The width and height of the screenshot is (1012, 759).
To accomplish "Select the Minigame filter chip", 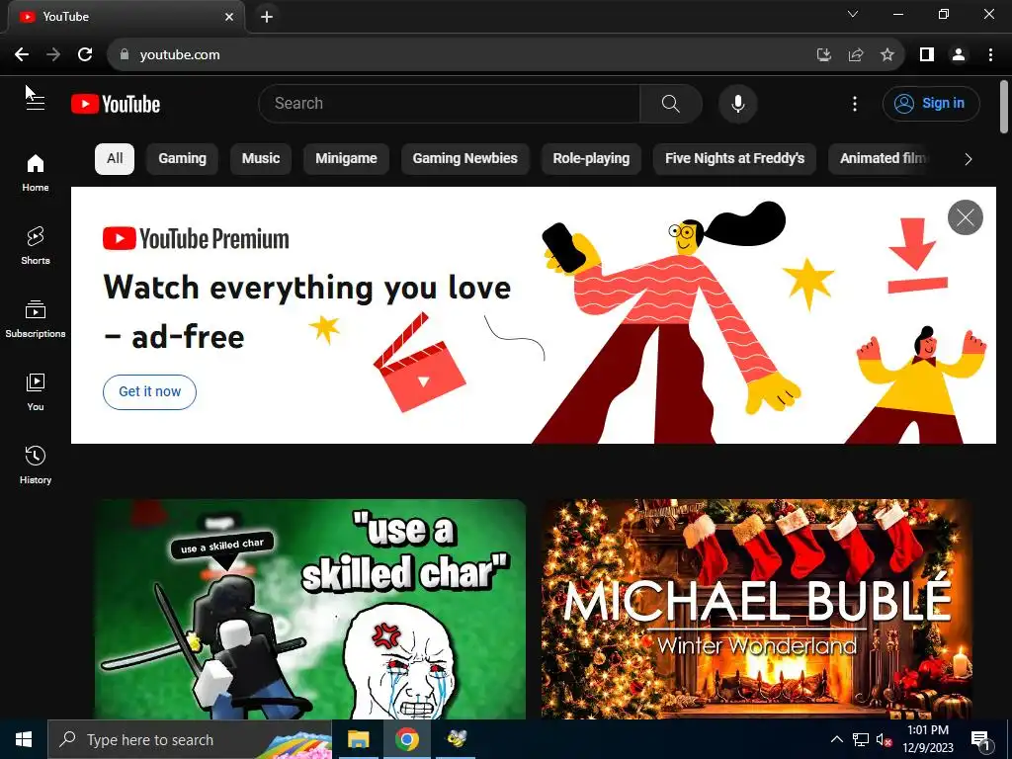I will (x=346, y=159).
